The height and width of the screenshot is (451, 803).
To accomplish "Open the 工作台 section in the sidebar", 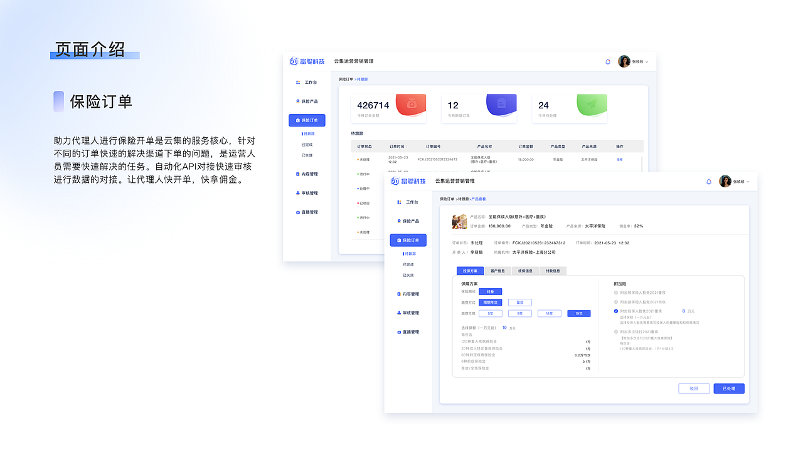I will coord(408,202).
